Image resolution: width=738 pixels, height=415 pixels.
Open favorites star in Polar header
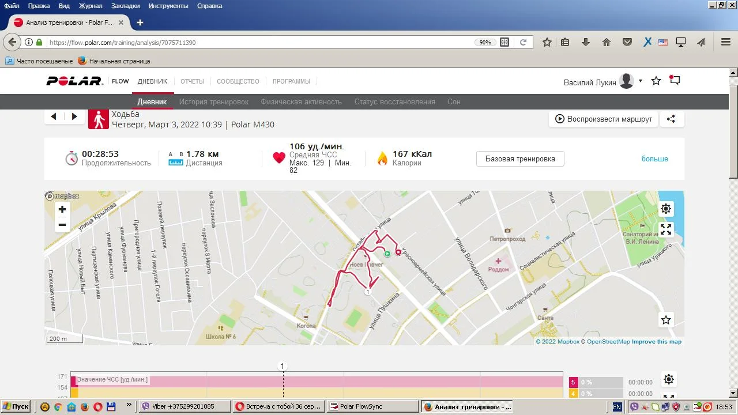[x=656, y=81]
